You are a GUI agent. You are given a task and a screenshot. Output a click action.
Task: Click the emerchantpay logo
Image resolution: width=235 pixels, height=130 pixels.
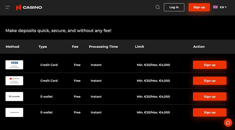14,112
